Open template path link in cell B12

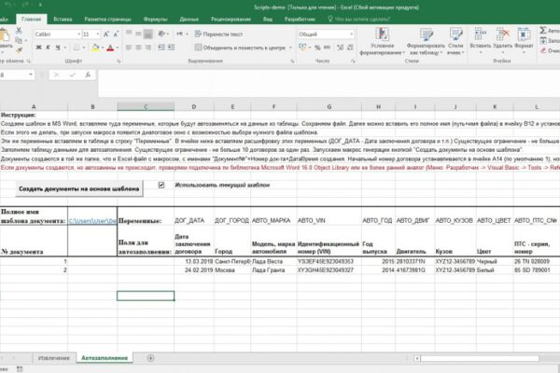click(x=92, y=221)
